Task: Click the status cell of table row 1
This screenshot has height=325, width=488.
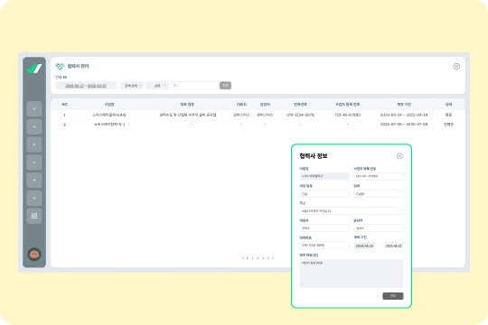Action: [x=448, y=115]
